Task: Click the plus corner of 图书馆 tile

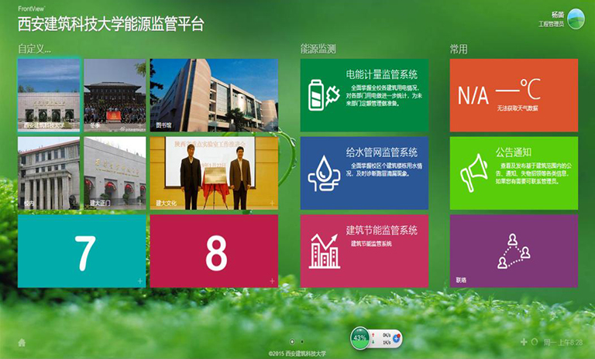Action: pos(272,125)
